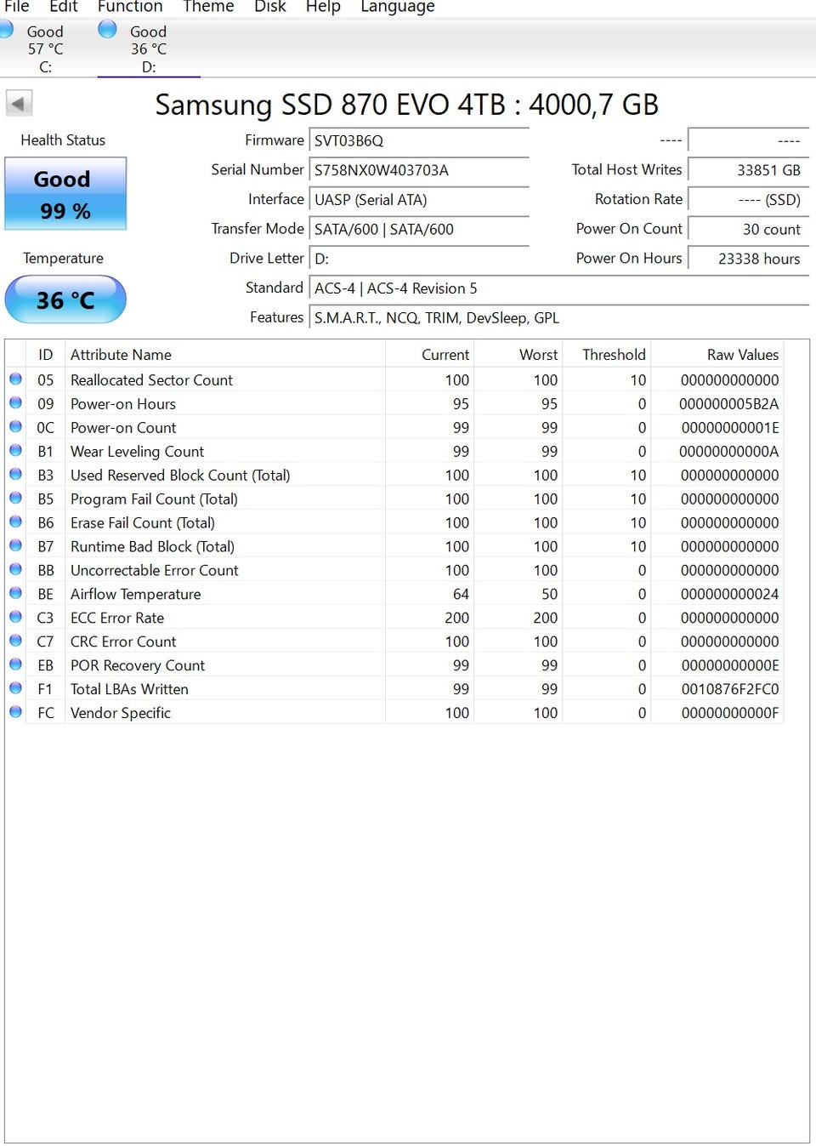Click raw value 000000005B2A

point(729,404)
